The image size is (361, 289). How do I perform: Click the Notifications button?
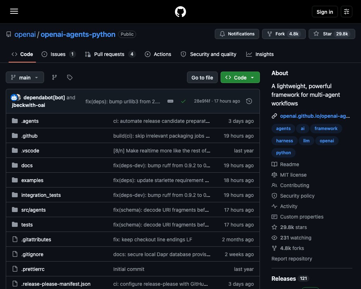(237, 34)
